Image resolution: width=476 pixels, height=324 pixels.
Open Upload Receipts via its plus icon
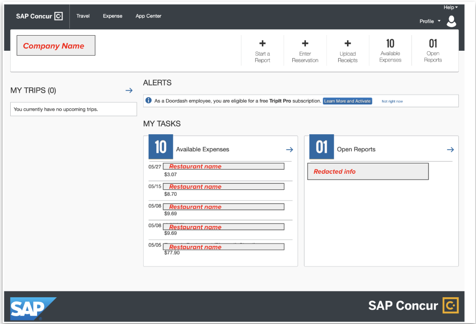pyautogui.click(x=347, y=43)
